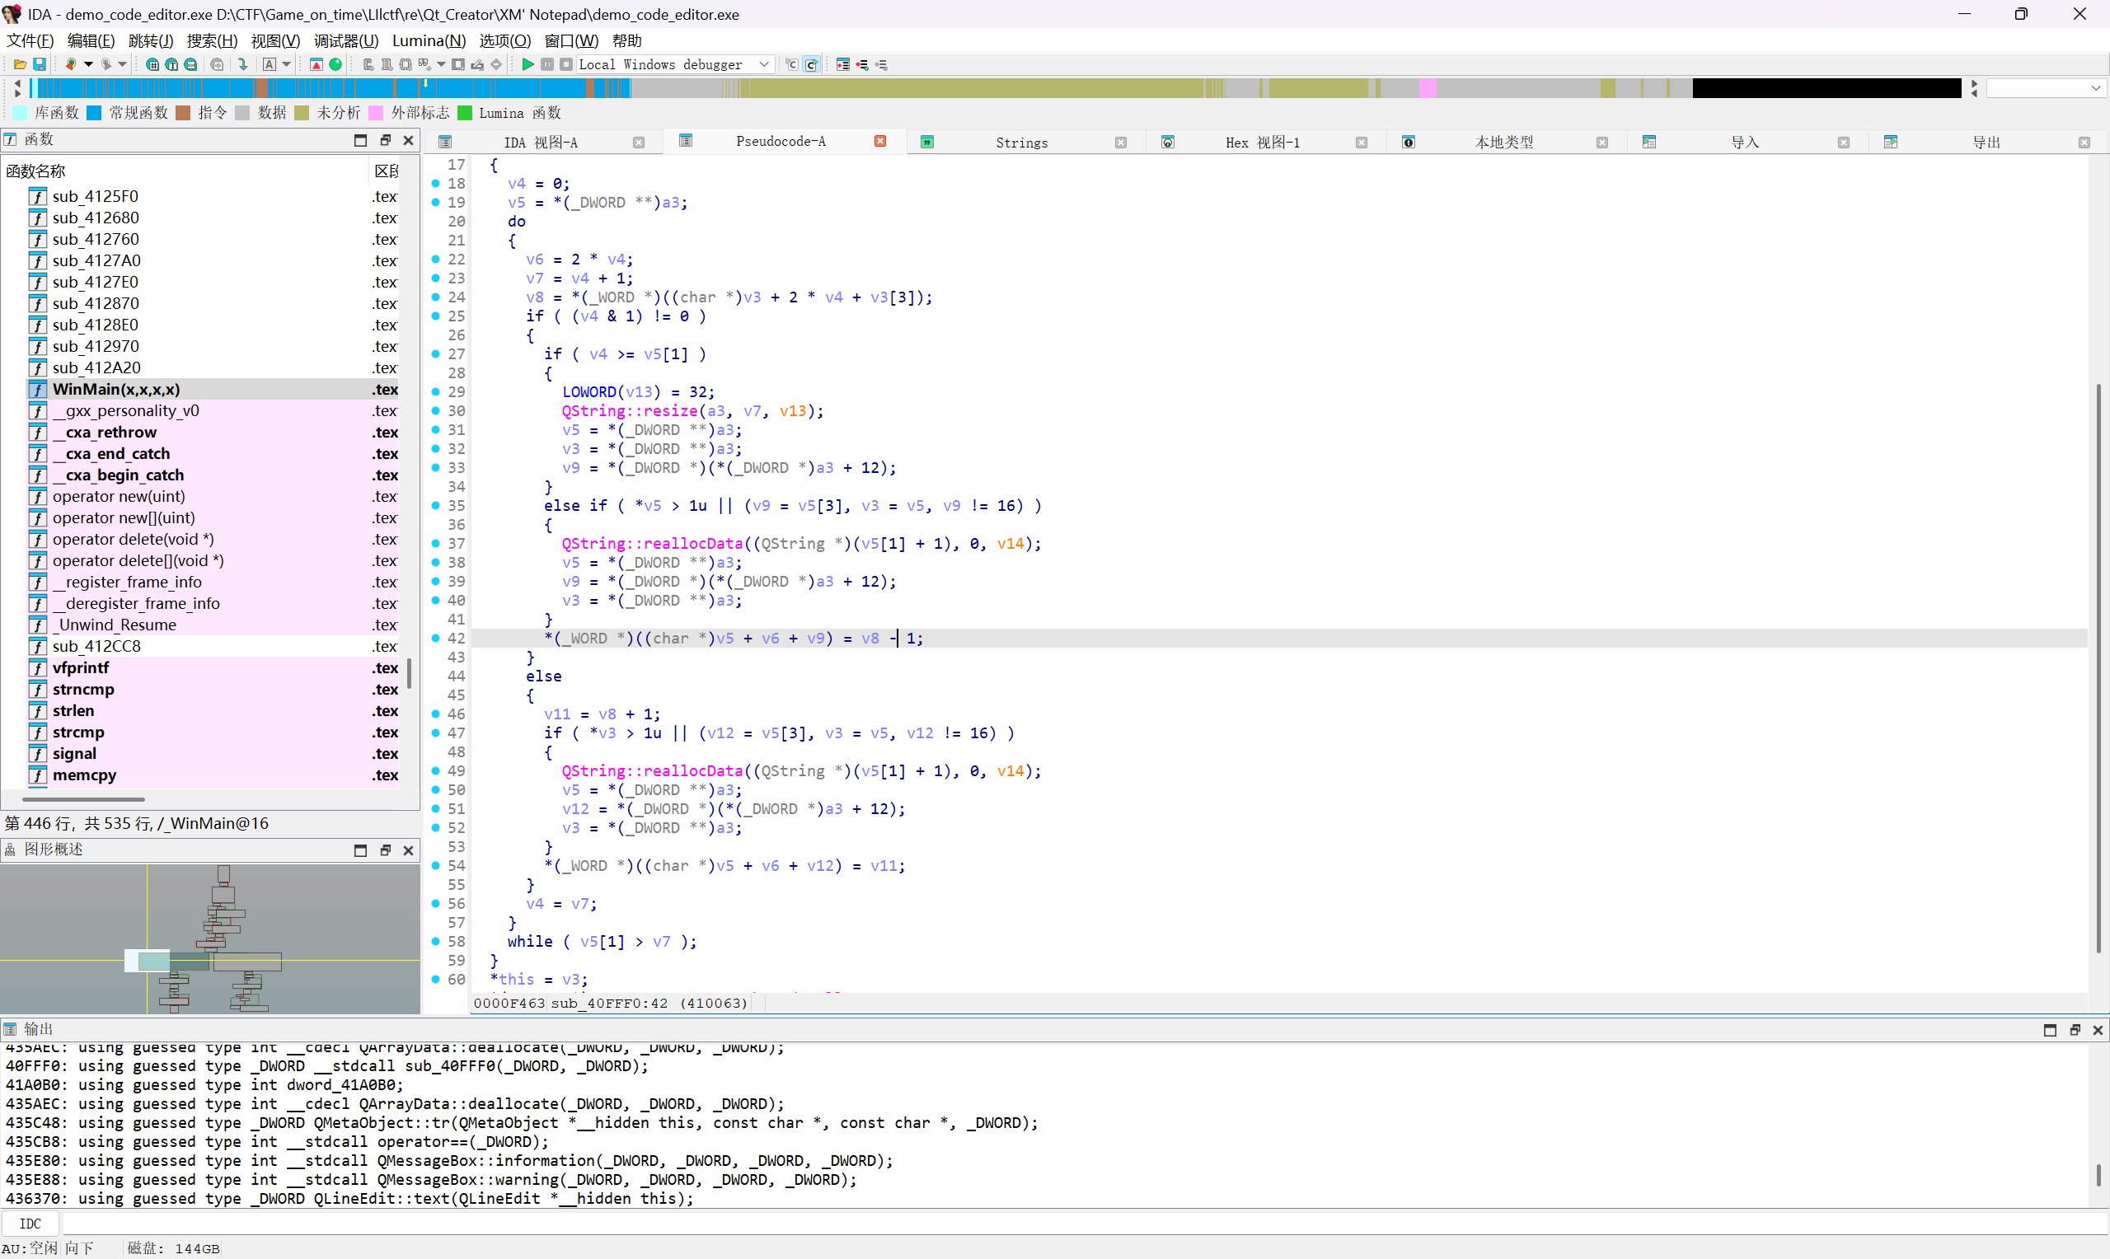Viewport: 2110px width, 1259px height.
Task: Click the open file folder icon
Action: tap(19, 64)
